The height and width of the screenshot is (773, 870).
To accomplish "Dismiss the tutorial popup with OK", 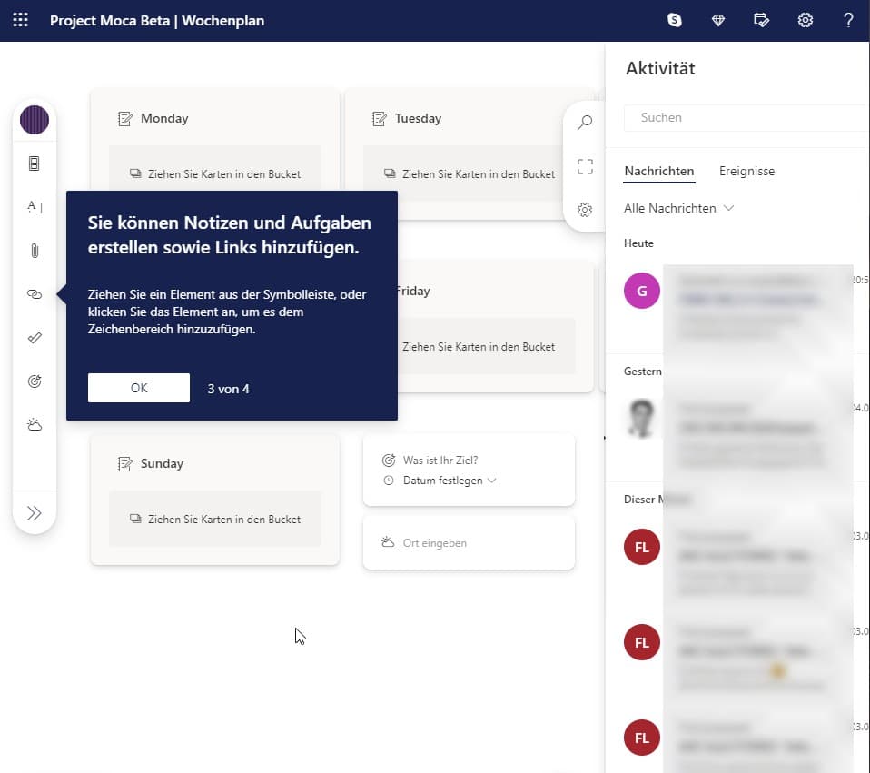I will [138, 388].
